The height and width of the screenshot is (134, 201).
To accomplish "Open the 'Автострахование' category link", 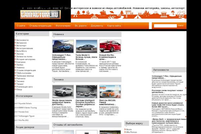I will 24,48.
